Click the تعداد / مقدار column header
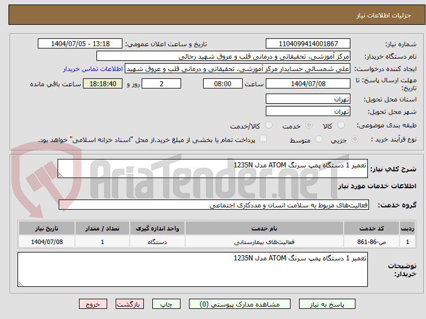Viewport: 426px width, 319px height. tap(103, 228)
